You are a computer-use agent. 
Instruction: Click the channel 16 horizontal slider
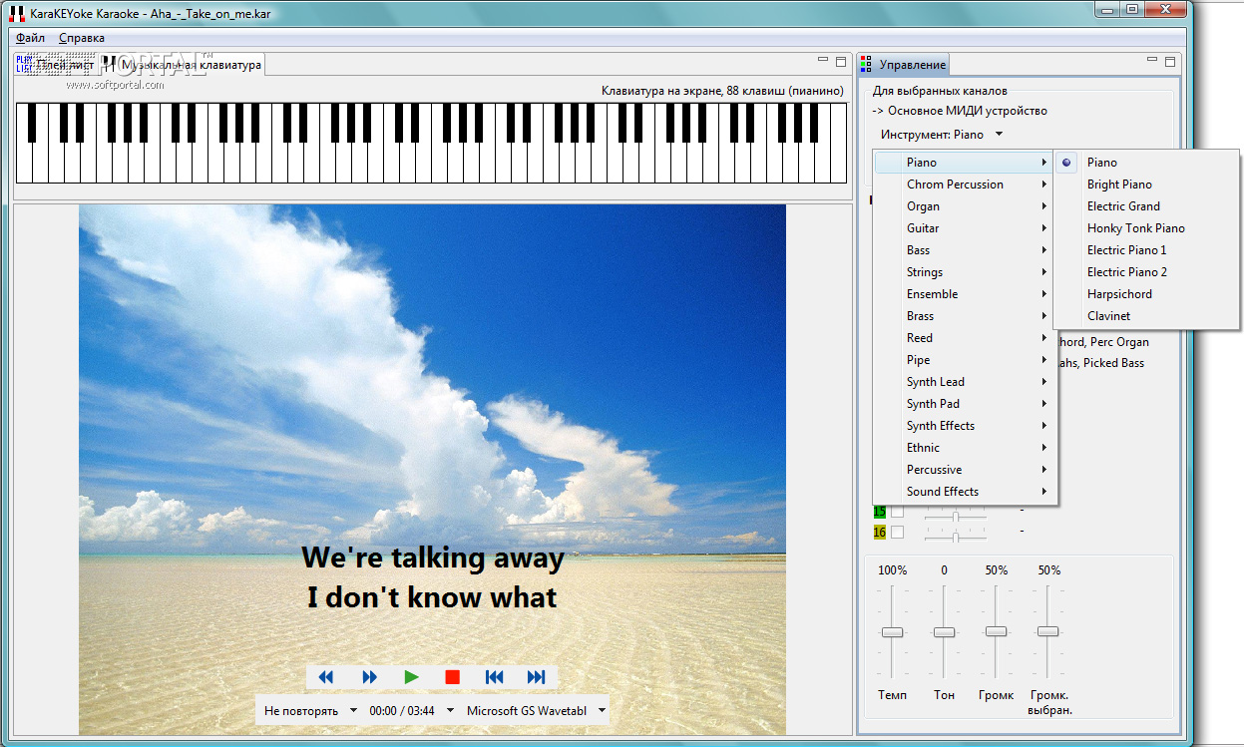tap(956, 537)
